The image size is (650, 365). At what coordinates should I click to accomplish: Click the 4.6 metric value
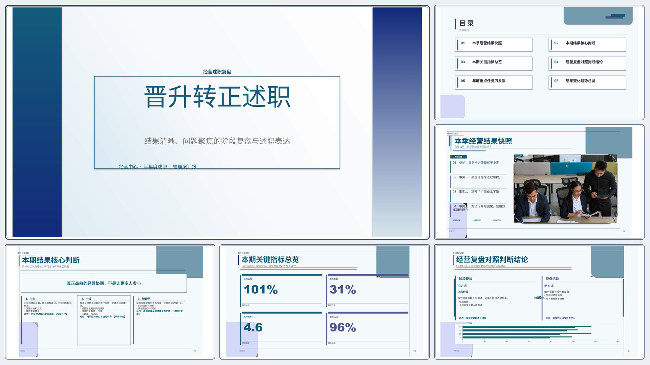point(253,327)
